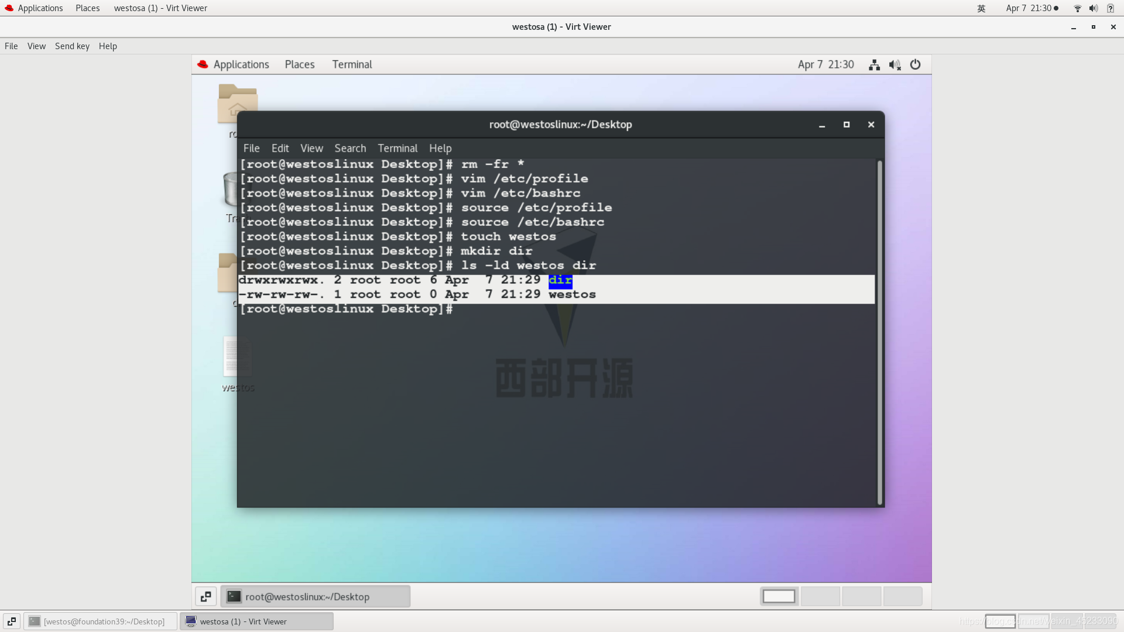Open the Virt Viewer View menu
Viewport: 1124px width, 632px height.
[36, 46]
